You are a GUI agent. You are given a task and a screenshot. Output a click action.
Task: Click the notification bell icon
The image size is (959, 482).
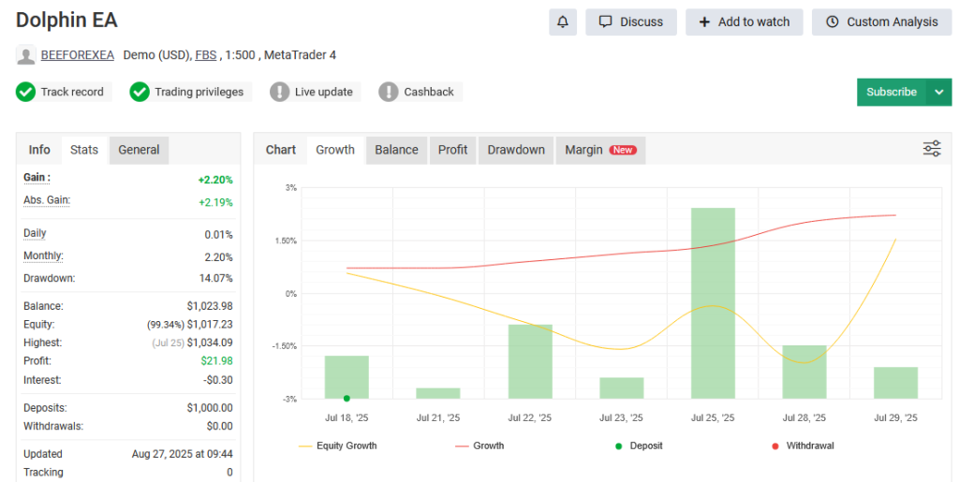562,22
